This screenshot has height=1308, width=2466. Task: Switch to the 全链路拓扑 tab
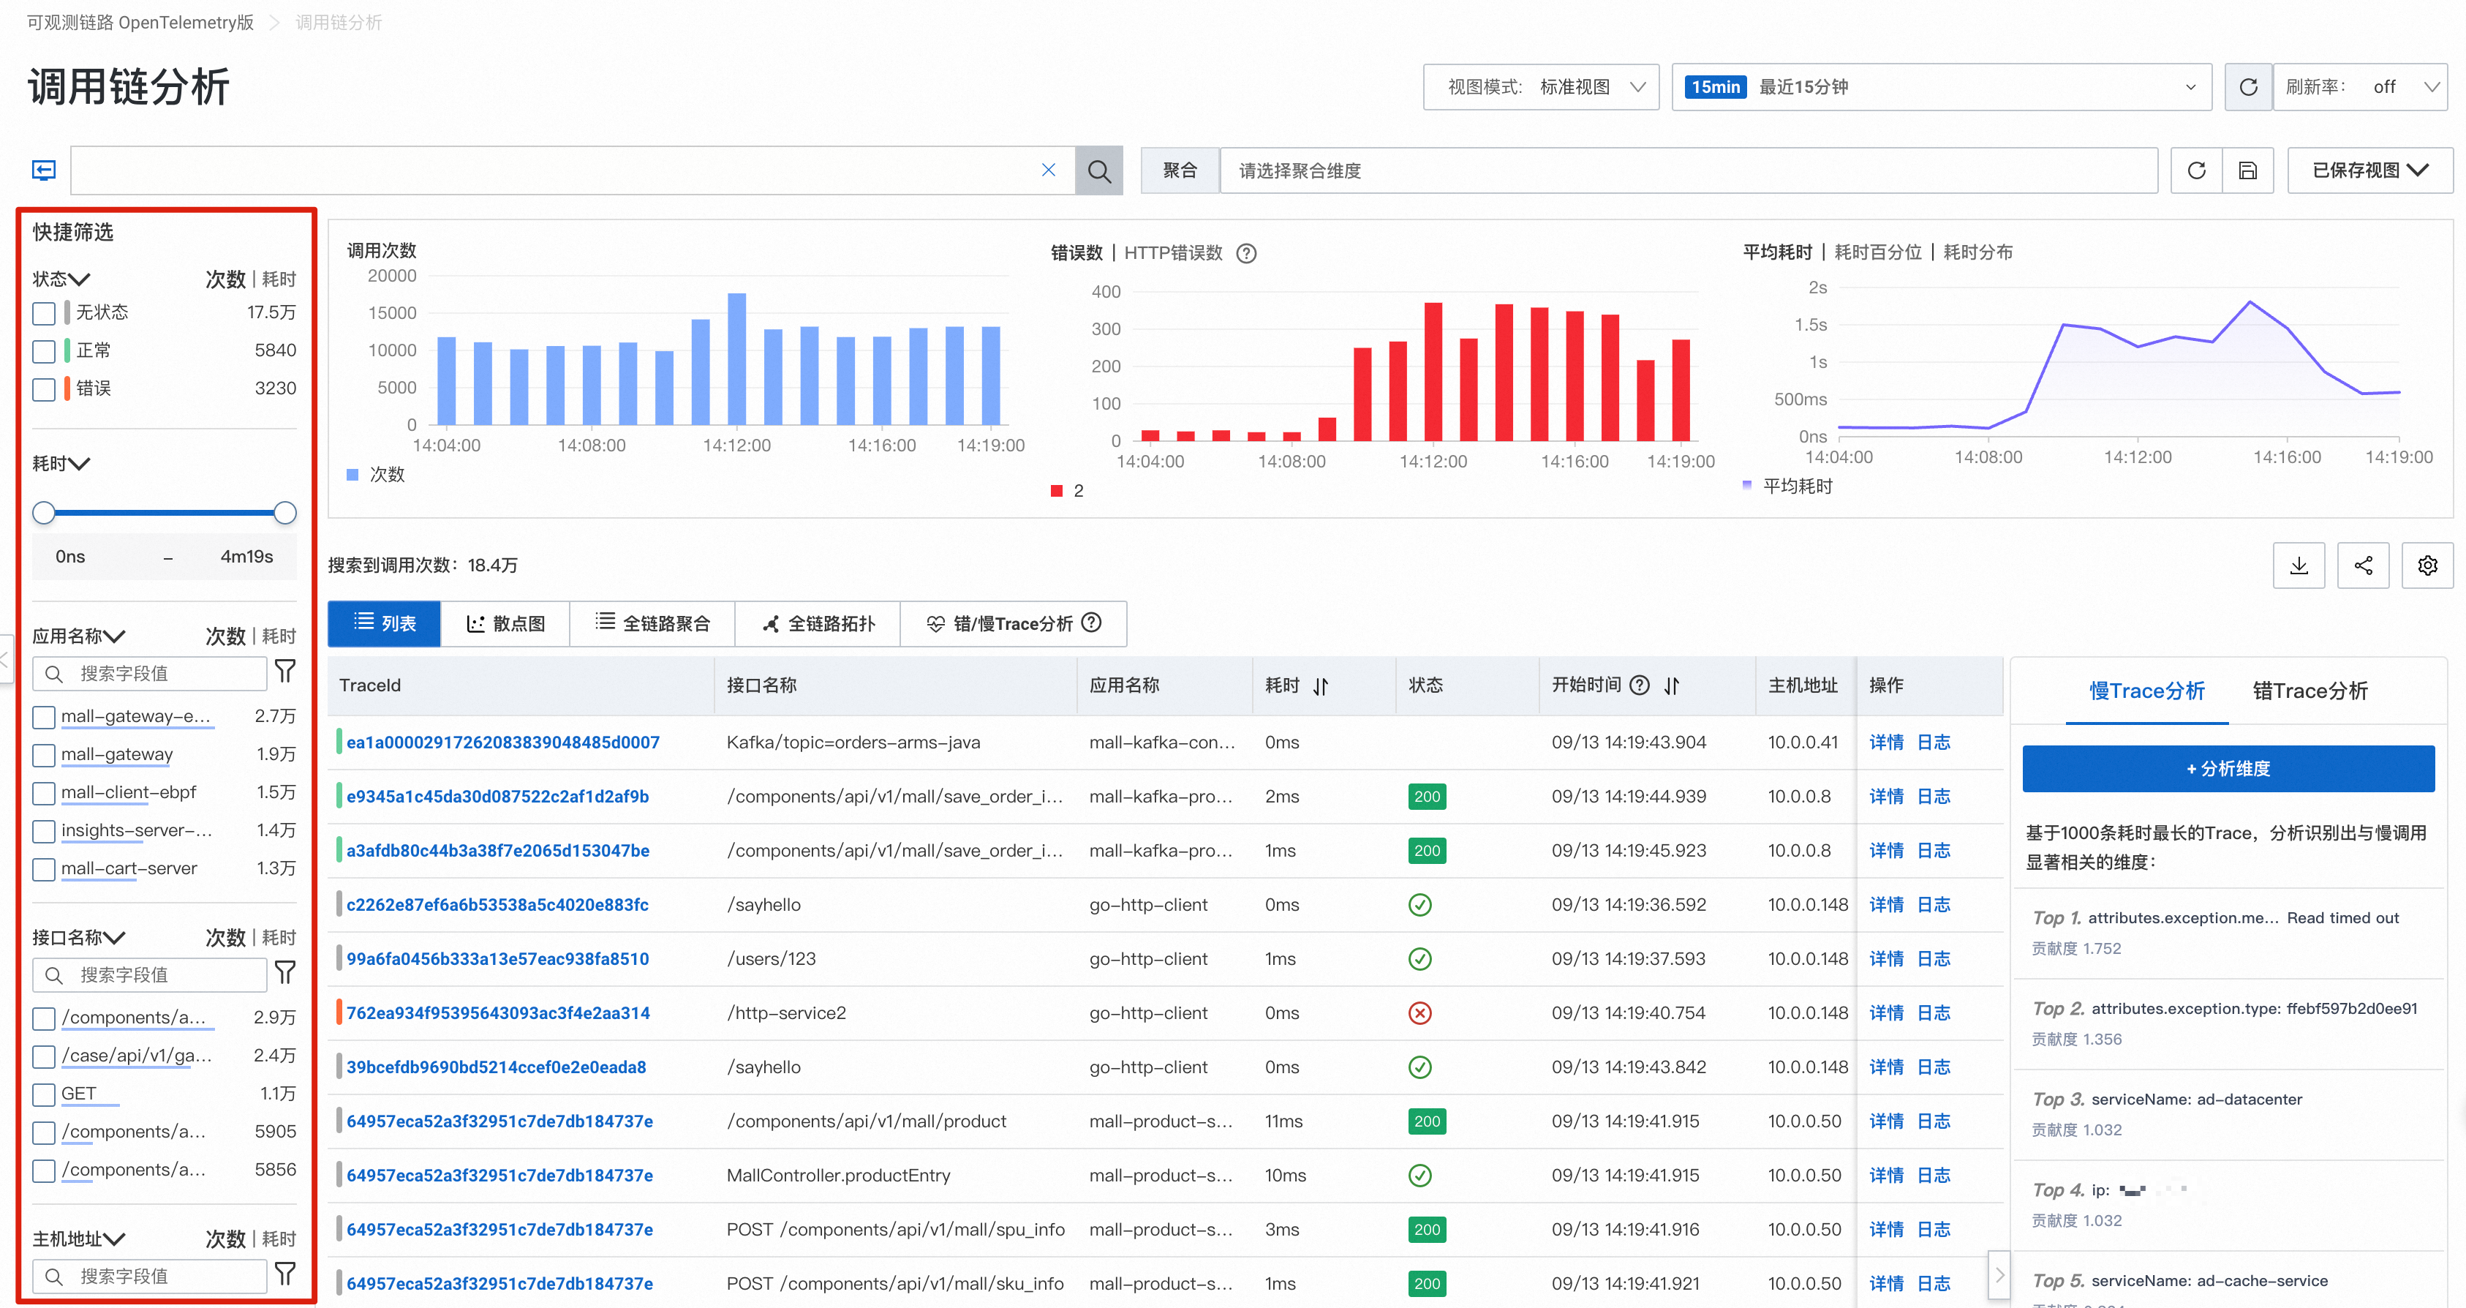pyautogui.click(x=818, y=623)
